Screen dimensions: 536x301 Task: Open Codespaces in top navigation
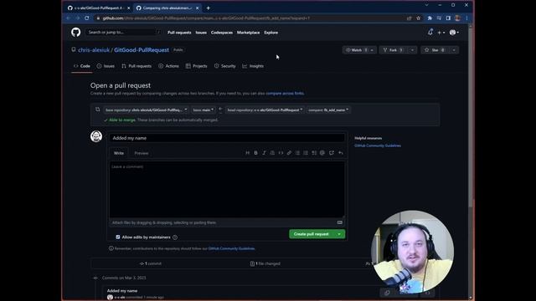(x=221, y=33)
